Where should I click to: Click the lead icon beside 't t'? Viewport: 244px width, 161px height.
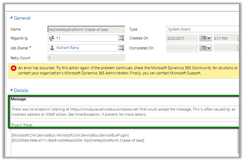[52, 38]
